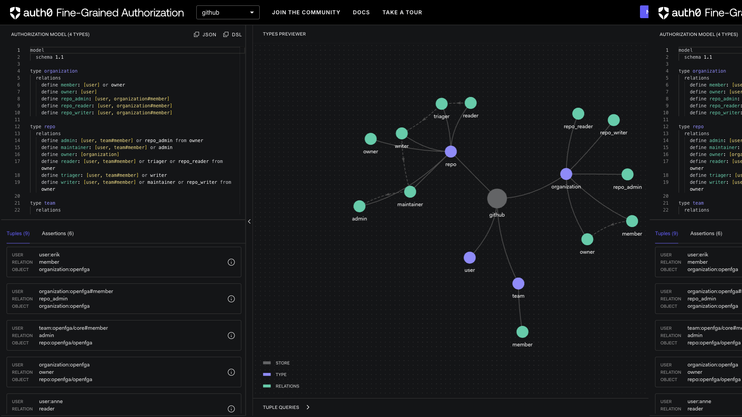
Task: Open info icon for organization:openfga#member repo_admin tuple
Action: [x=231, y=299]
